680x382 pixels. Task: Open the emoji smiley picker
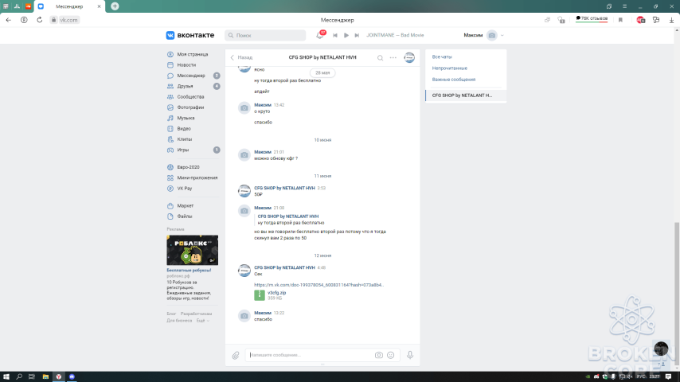(x=391, y=355)
